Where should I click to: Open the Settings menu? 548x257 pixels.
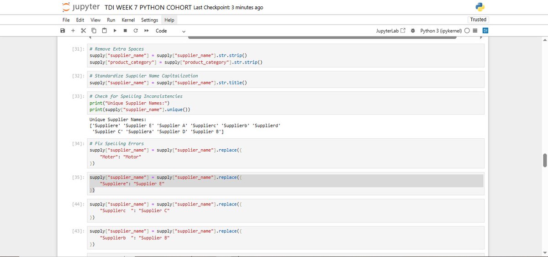coord(149,20)
